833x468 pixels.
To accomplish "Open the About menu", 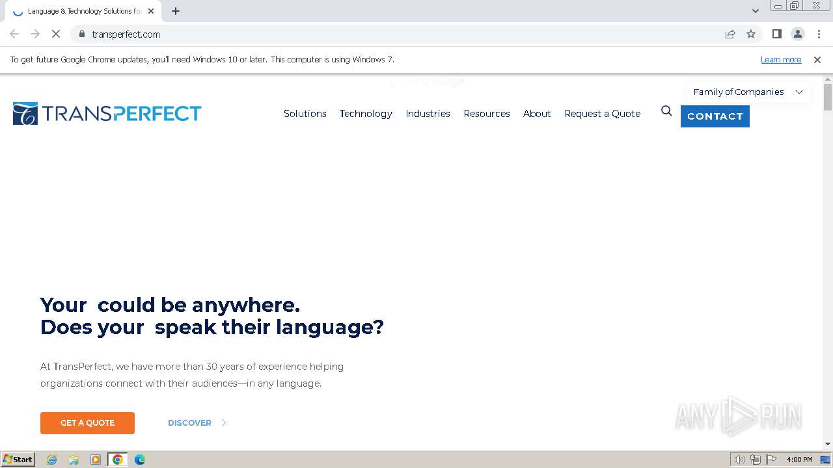I will coord(537,114).
